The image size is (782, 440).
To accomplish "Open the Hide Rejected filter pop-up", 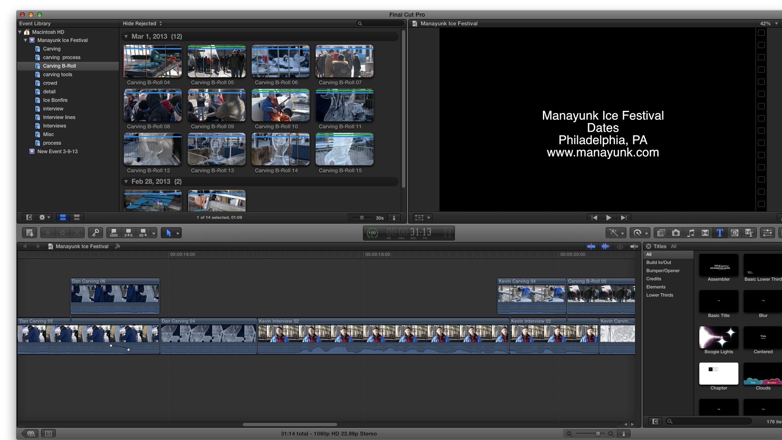I will (x=143, y=24).
